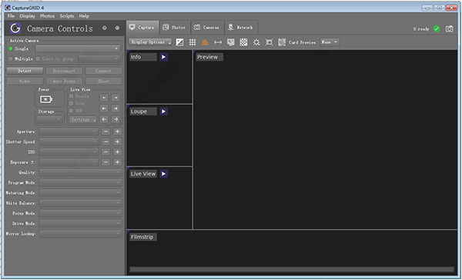Image resolution: width=462 pixels, height=280 pixels.
Task: Open the File menu
Action: click(11, 16)
